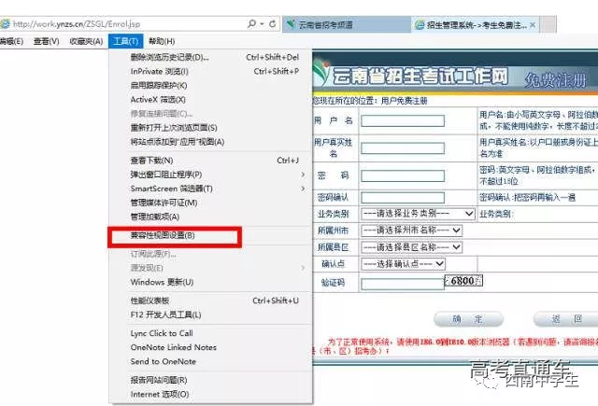This screenshot has width=598, height=406.
Task: Expand the 确认点 selection dropdown
Action: (404, 263)
